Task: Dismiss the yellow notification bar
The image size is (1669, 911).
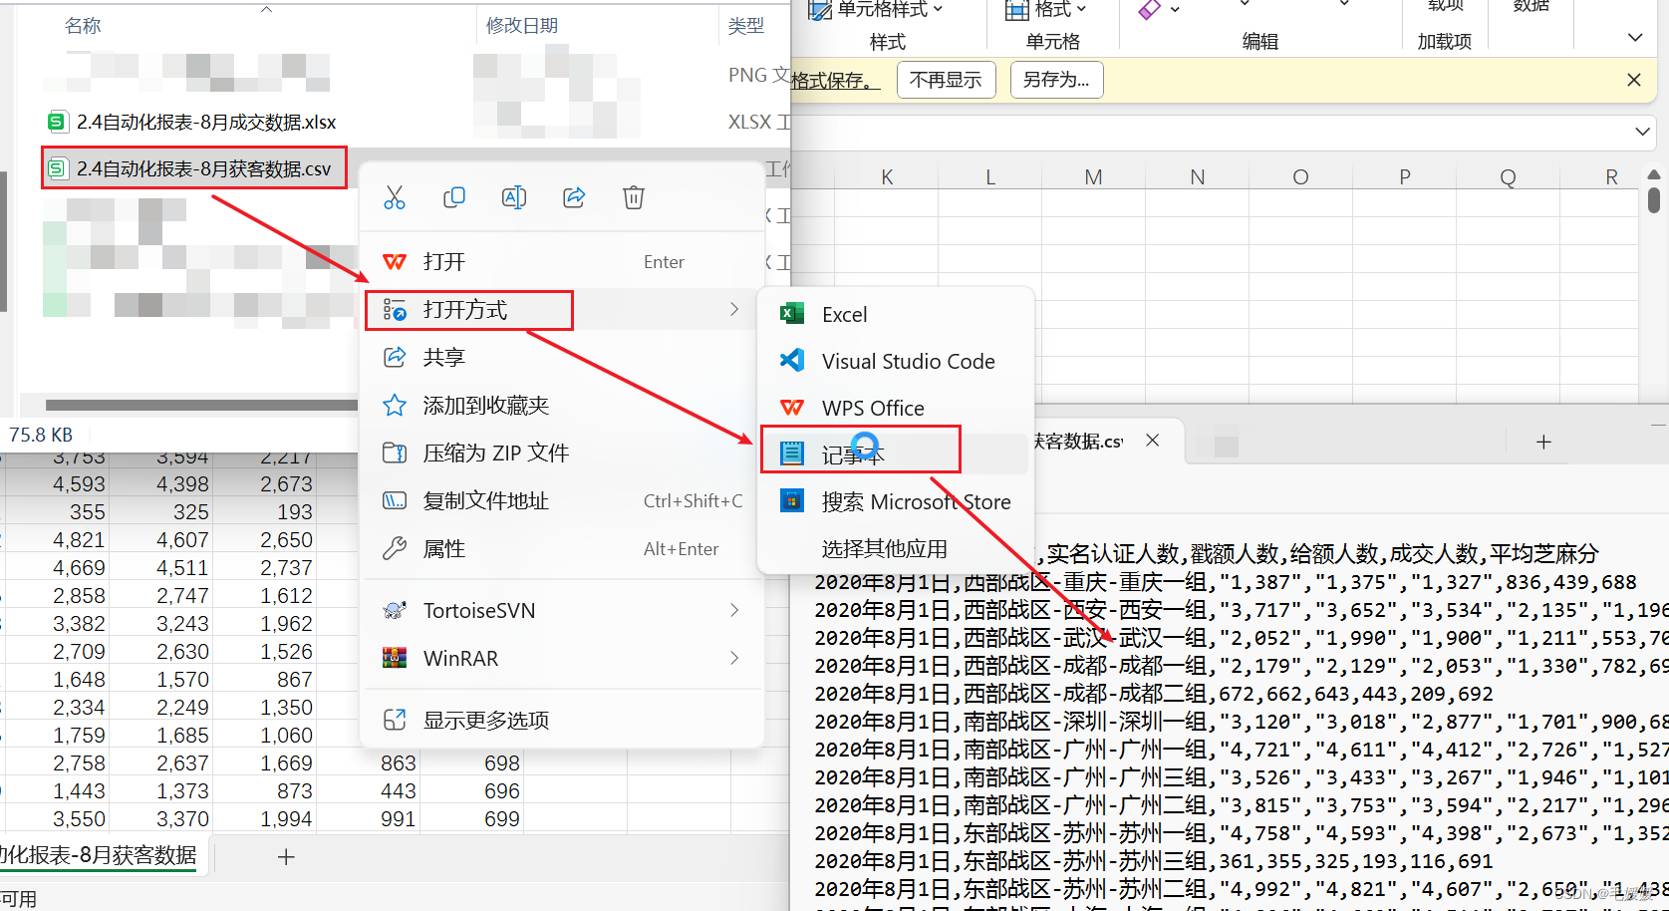Action: pos(1634,80)
